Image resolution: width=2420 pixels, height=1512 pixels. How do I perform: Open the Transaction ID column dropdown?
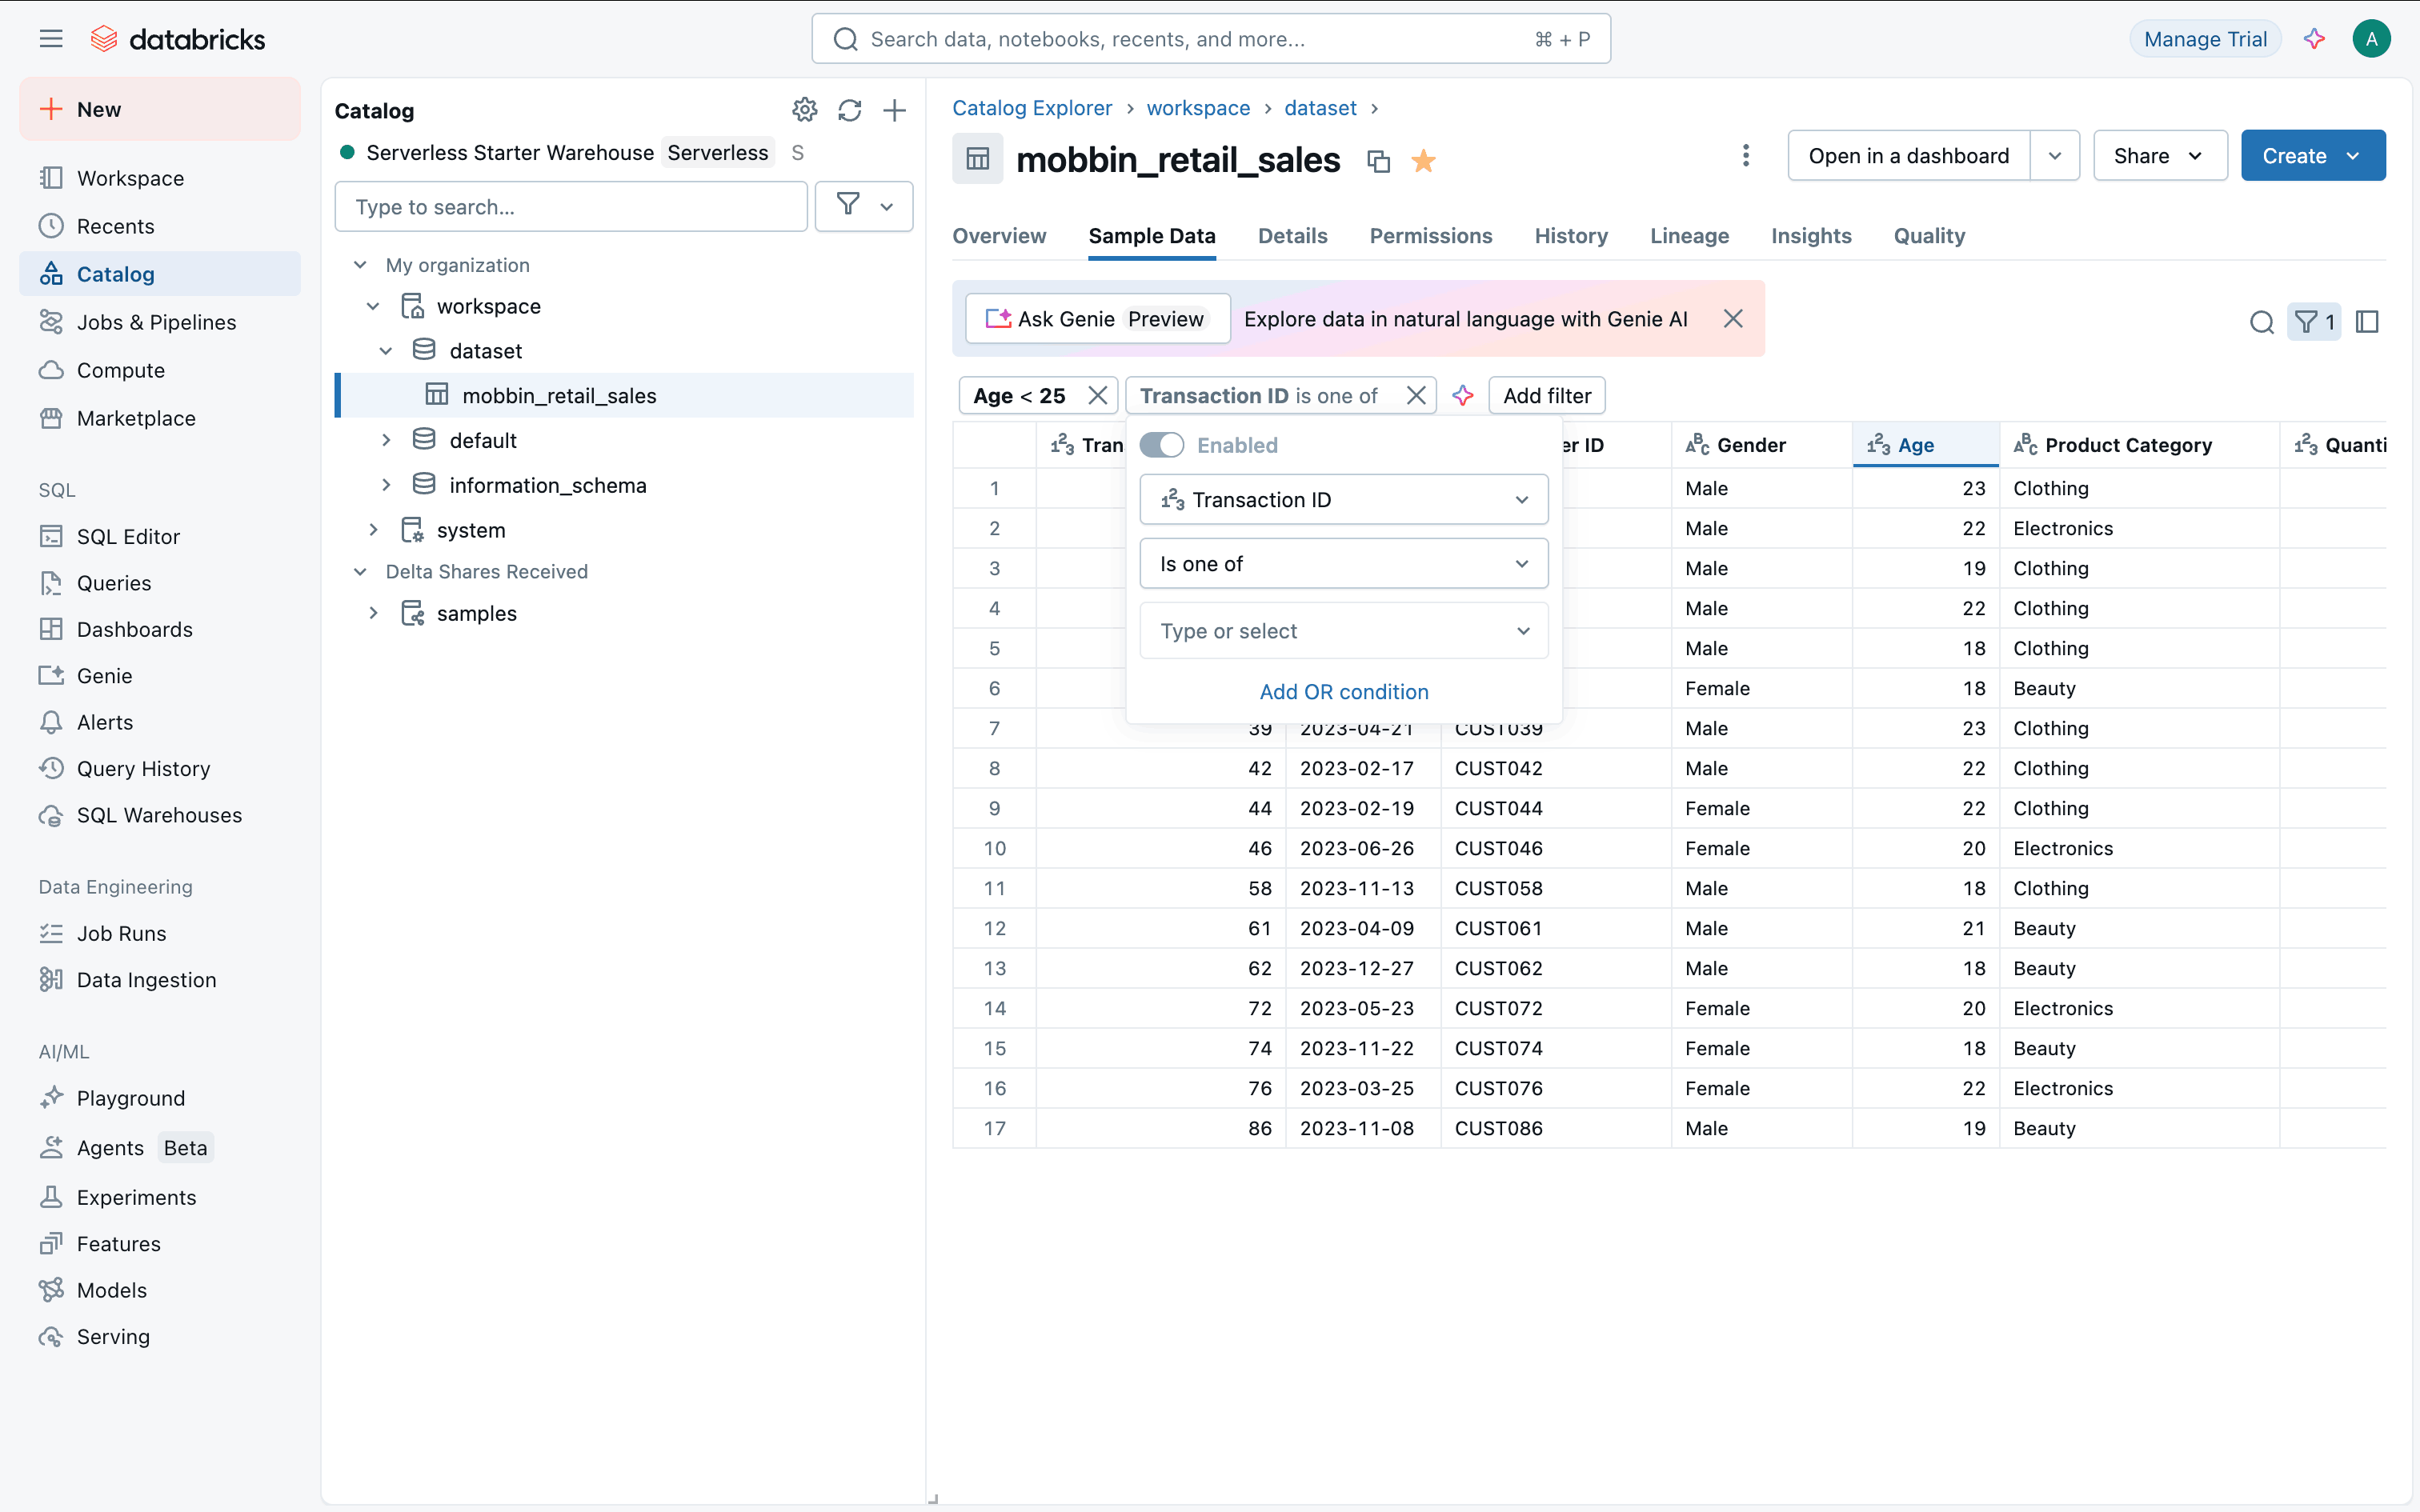click(x=1343, y=499)
